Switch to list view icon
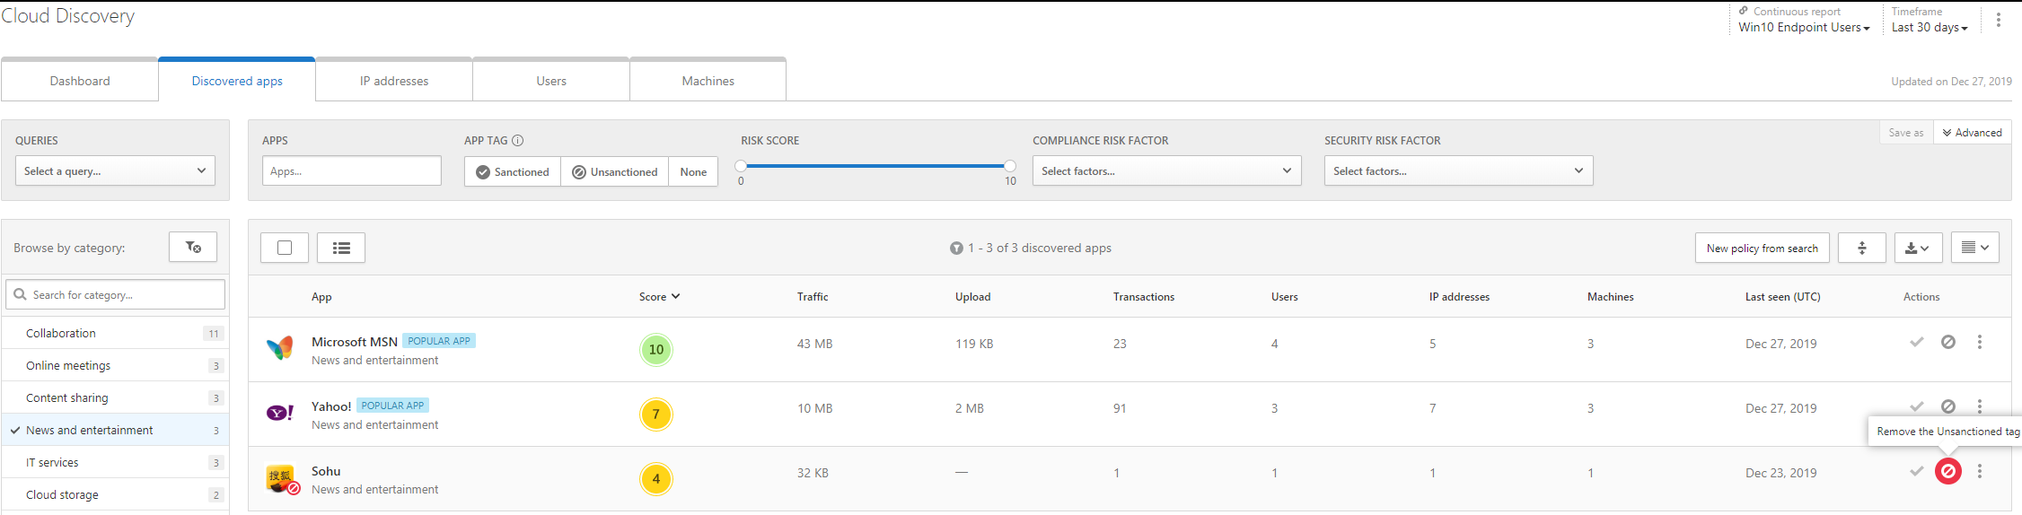Screen dimensions: 2022x515 point(341,248)
